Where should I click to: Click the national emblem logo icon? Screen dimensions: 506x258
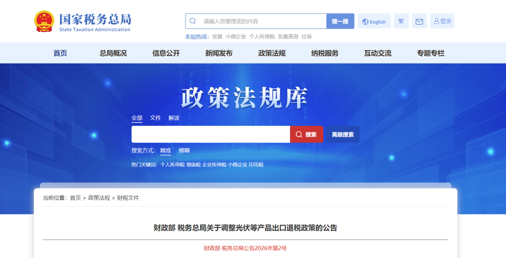tap(44, 21)
